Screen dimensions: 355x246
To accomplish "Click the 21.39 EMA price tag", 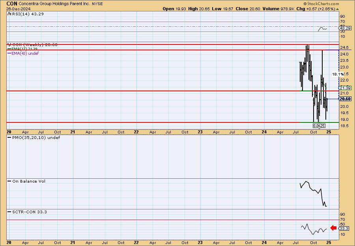I will 345,88.
